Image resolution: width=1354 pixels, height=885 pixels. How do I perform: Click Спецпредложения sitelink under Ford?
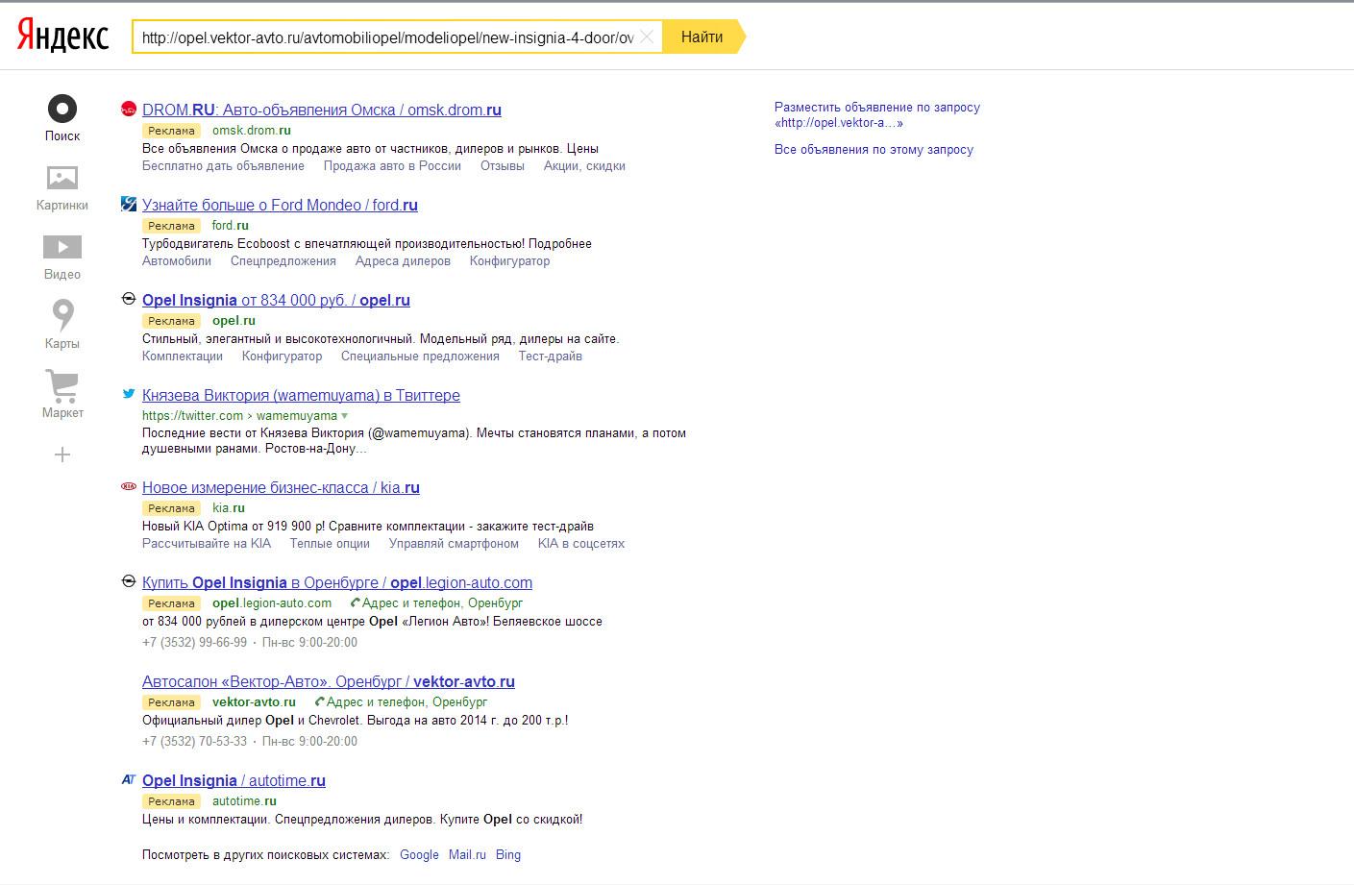(283, 260)
